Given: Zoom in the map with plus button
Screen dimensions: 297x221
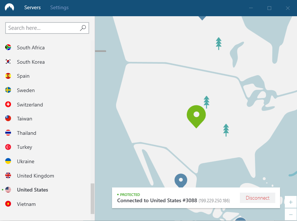Looking at the screenshot, I should pyautogui.click(x=291, y=202).
